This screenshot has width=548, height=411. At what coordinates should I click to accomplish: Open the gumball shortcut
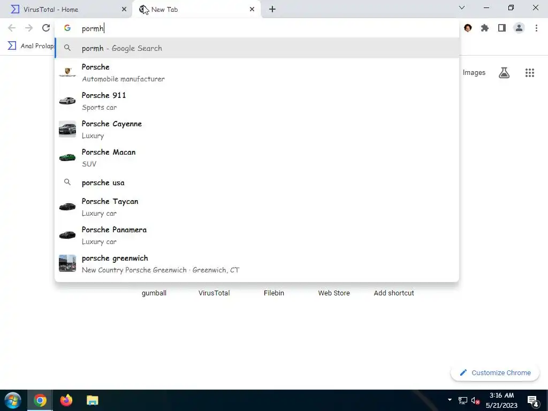(x=154, y=293)
